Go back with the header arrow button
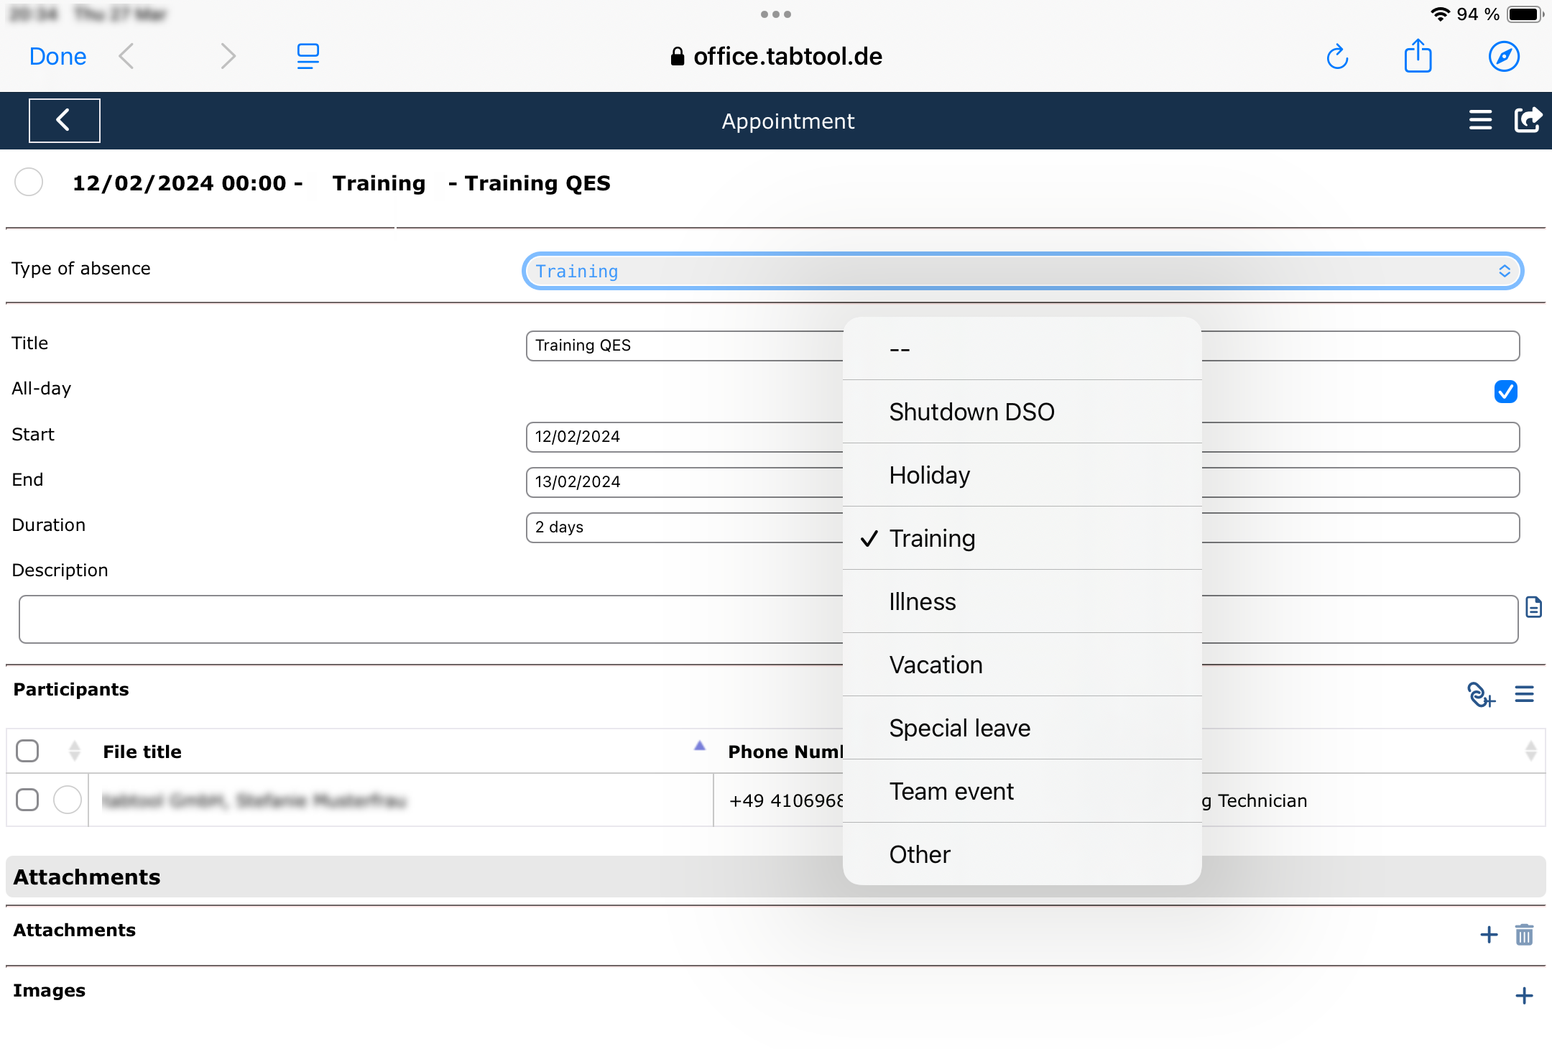This screenshot has width=1552, height=1049. pyautogui.click(x=64, y=120)
